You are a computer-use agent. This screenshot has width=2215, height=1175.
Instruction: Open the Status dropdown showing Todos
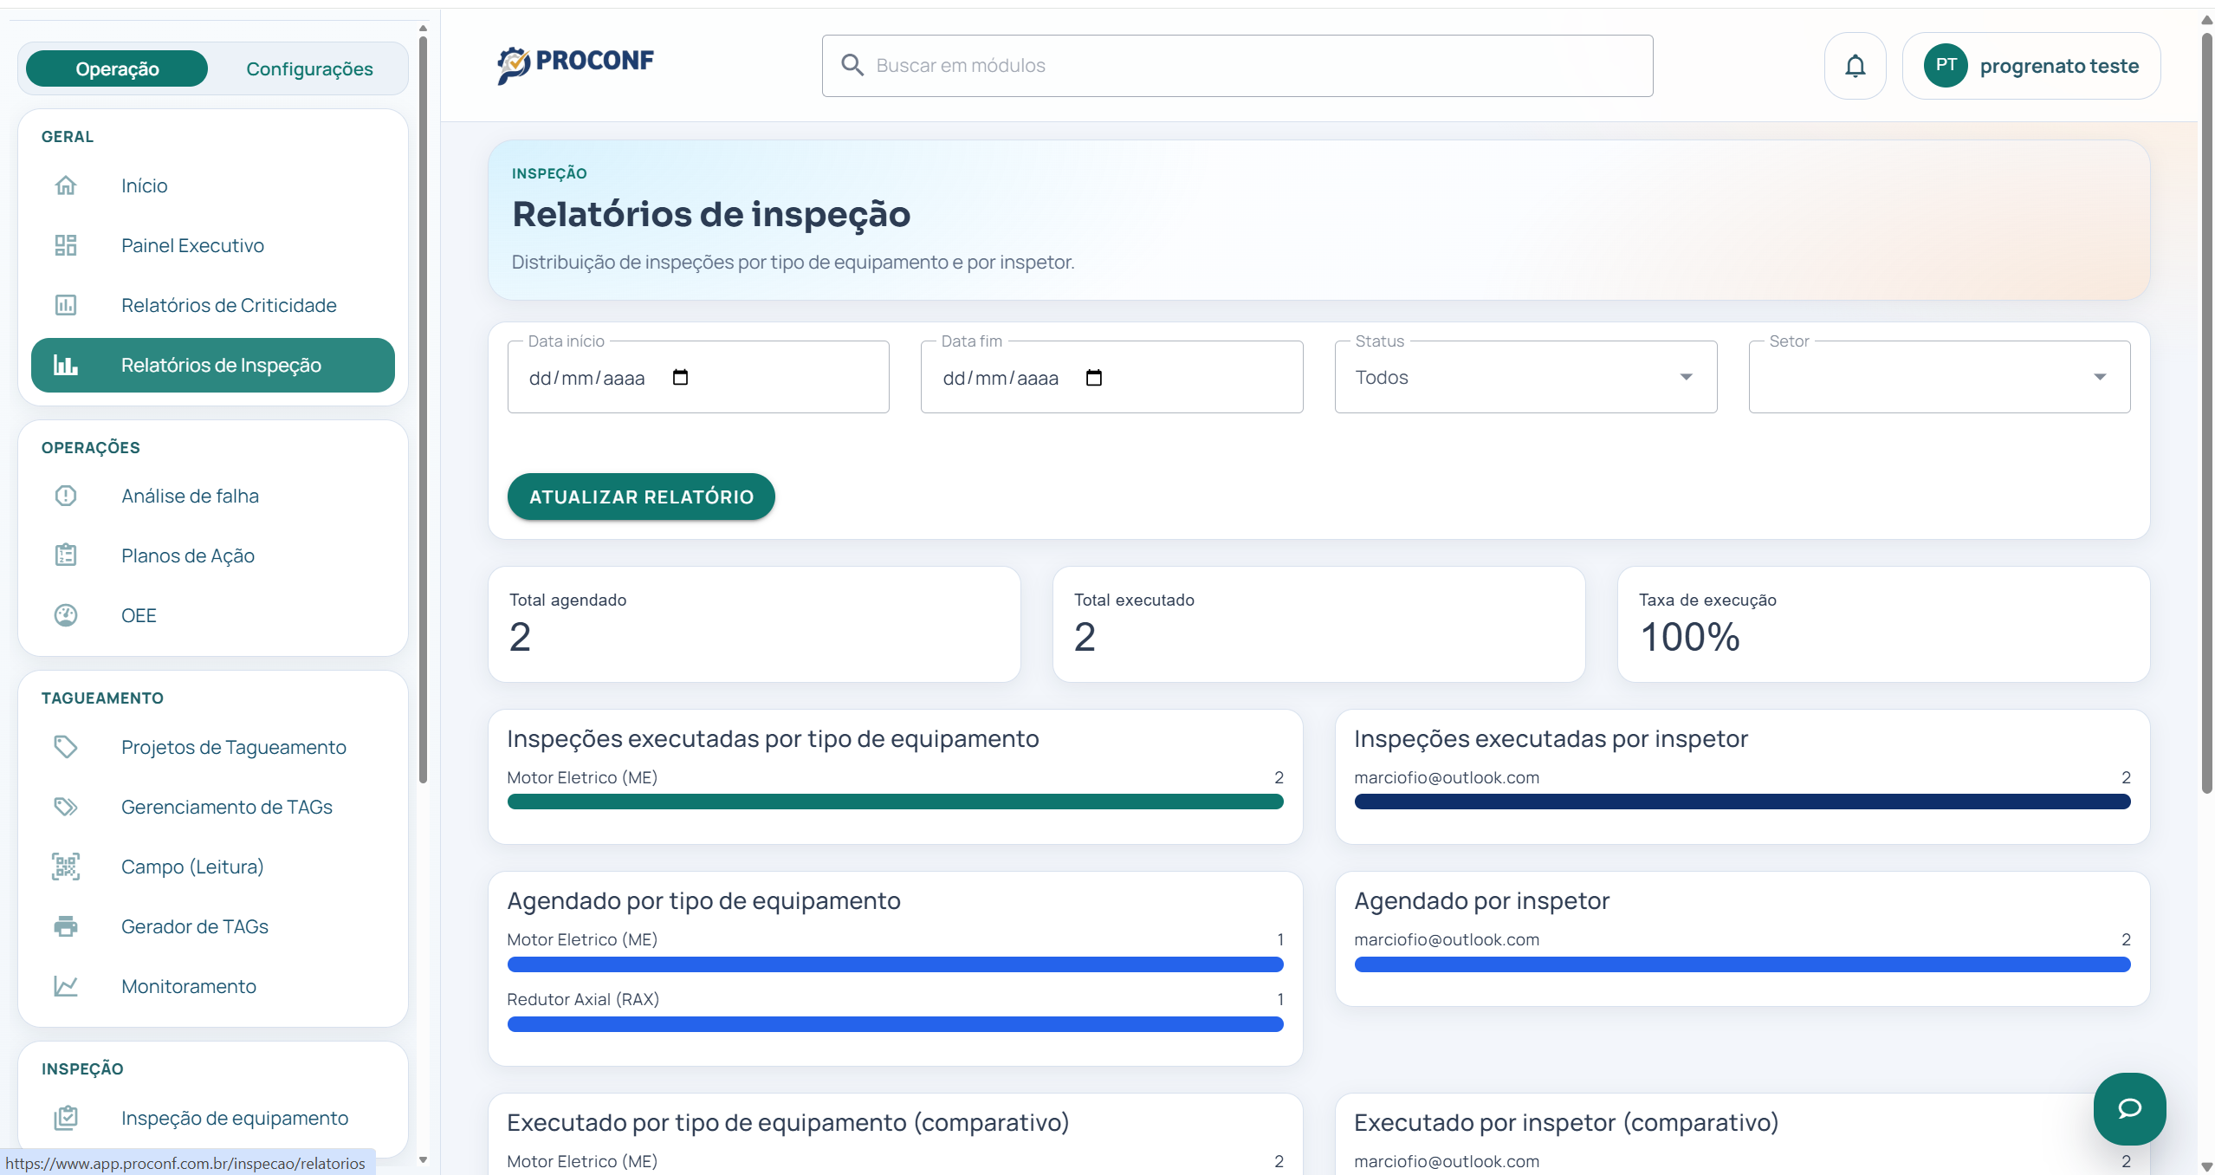(1525, 377)
